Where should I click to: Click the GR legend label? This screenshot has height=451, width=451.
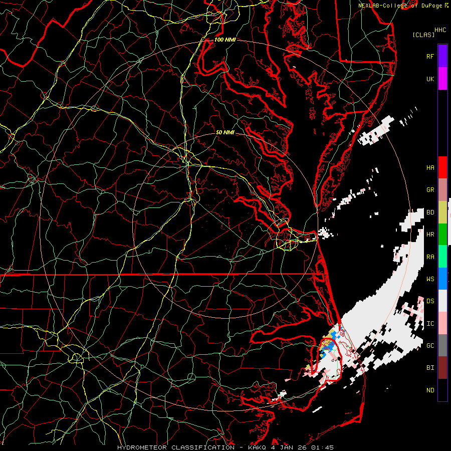pos(430,190)
